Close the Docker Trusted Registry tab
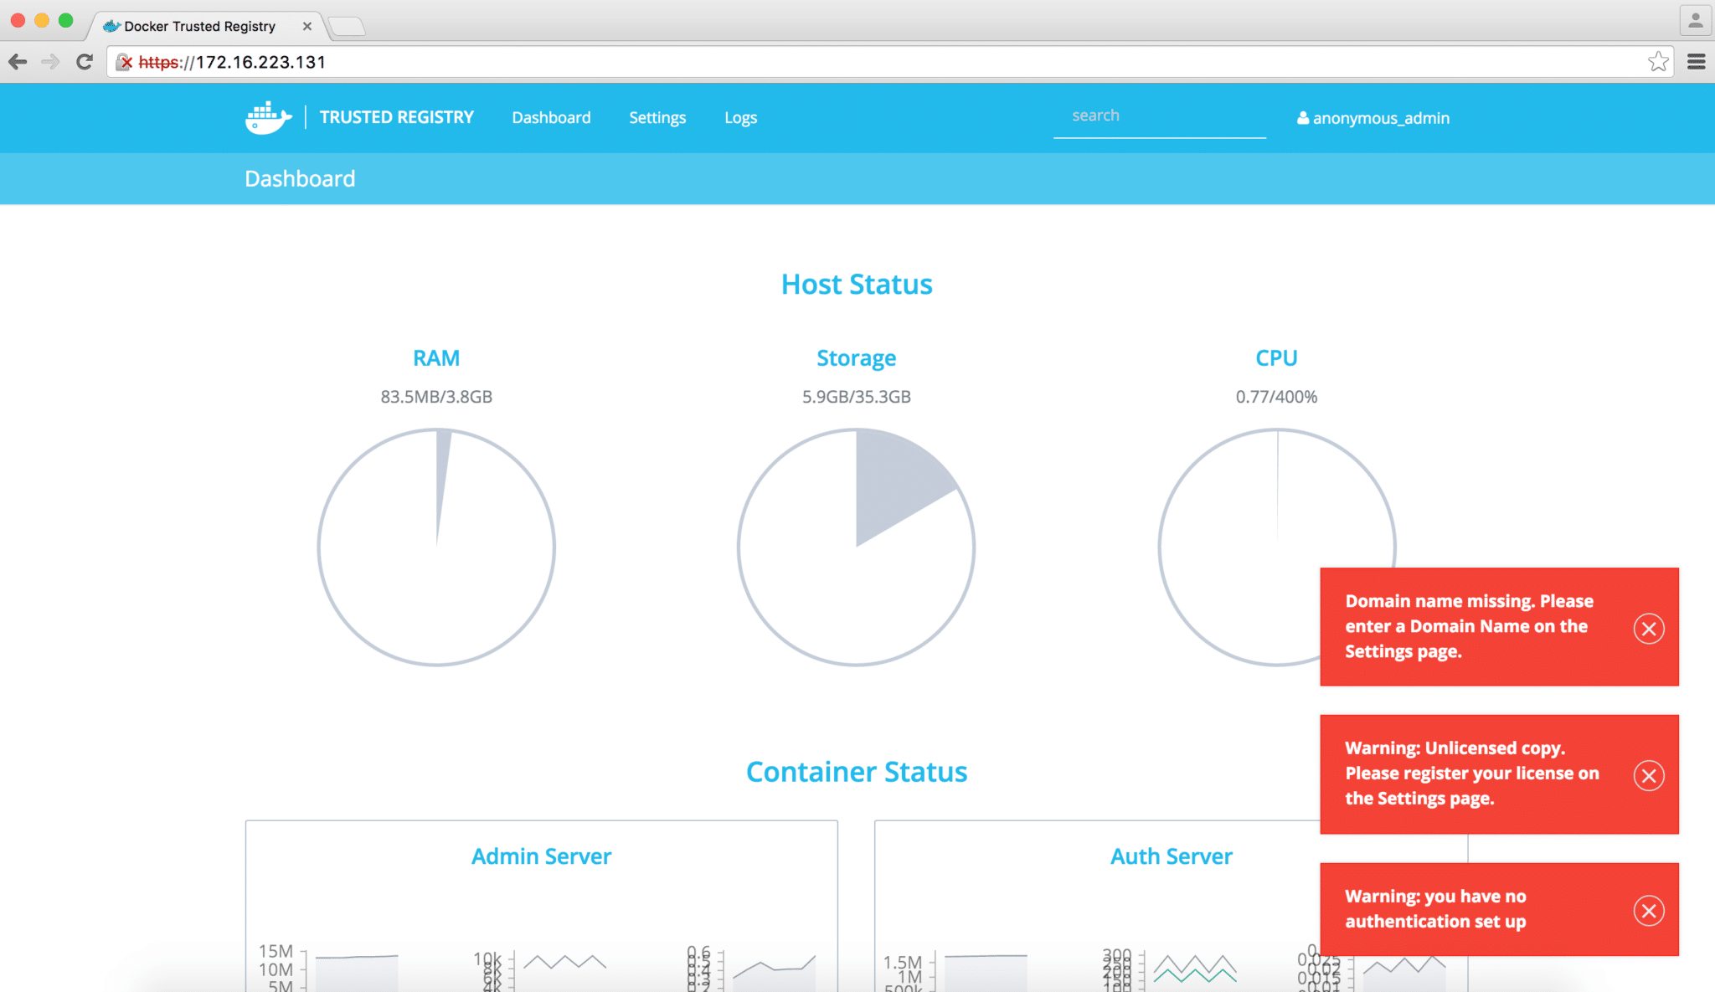This screenshot has width=1715, height=992. 307,26
